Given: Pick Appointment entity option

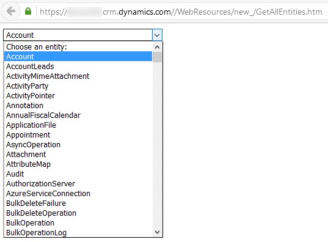Looking at the screenshot, I should pos(78,135).
